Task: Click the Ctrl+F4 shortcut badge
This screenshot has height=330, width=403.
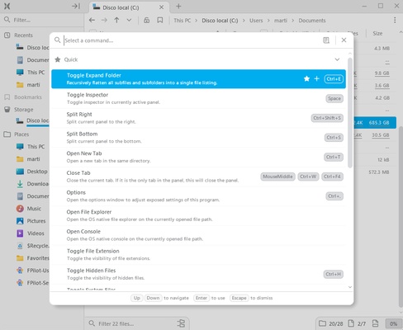Action: (332, 177)
